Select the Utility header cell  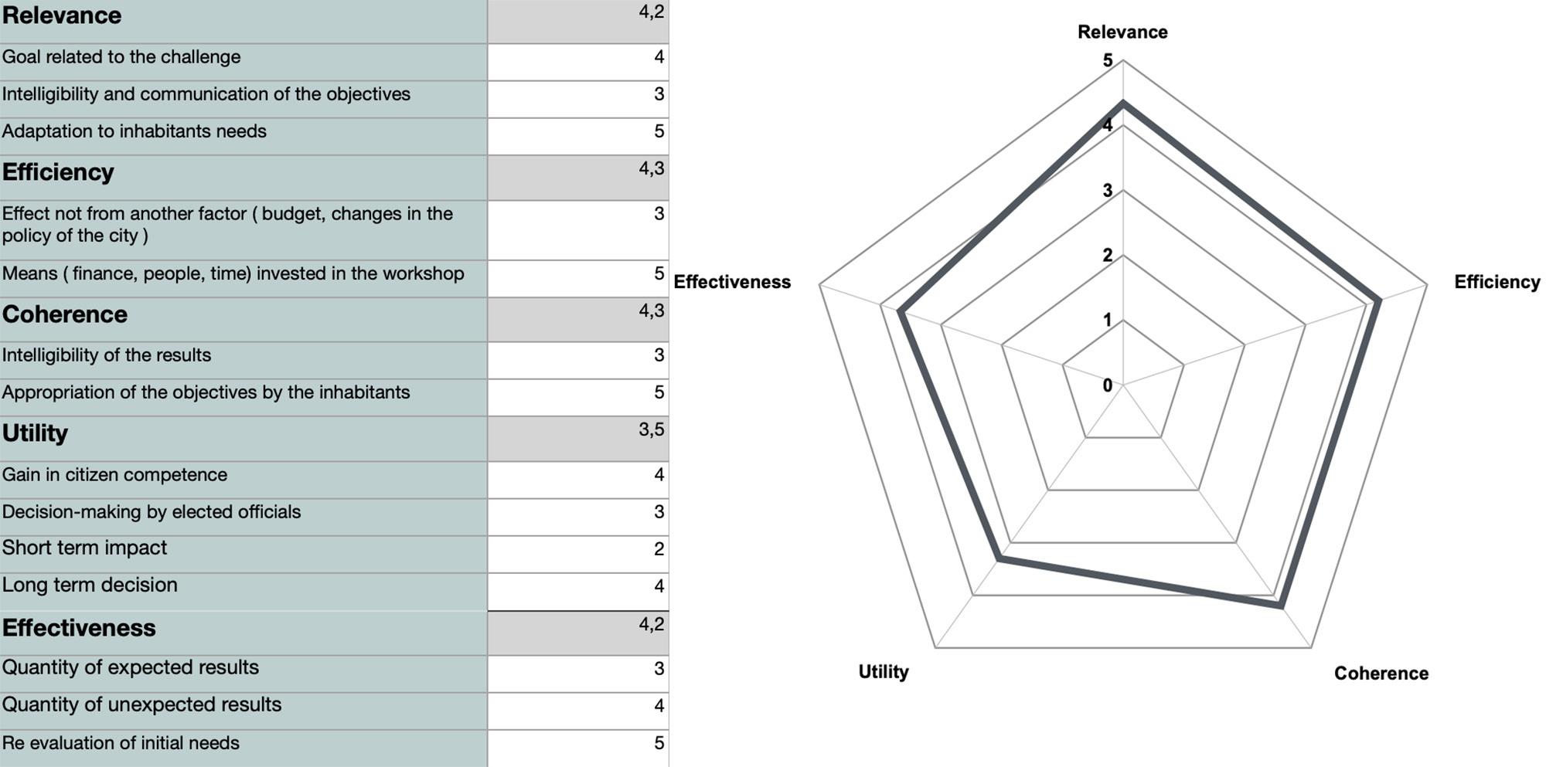pos(243,439)
